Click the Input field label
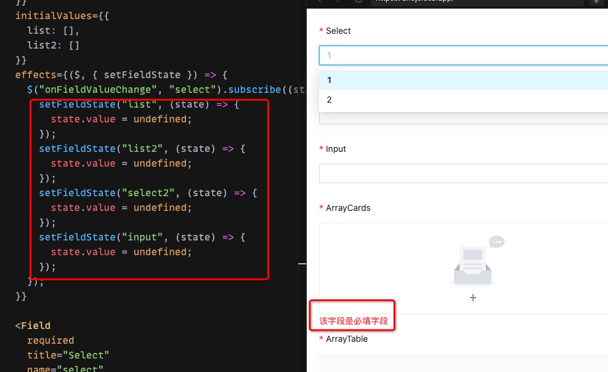Screen dimensions: 608x372 (336, 149)
